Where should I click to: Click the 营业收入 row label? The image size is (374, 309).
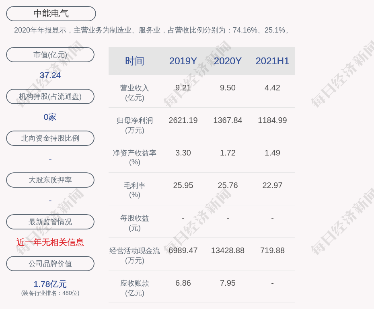click(x=135, y=92)
